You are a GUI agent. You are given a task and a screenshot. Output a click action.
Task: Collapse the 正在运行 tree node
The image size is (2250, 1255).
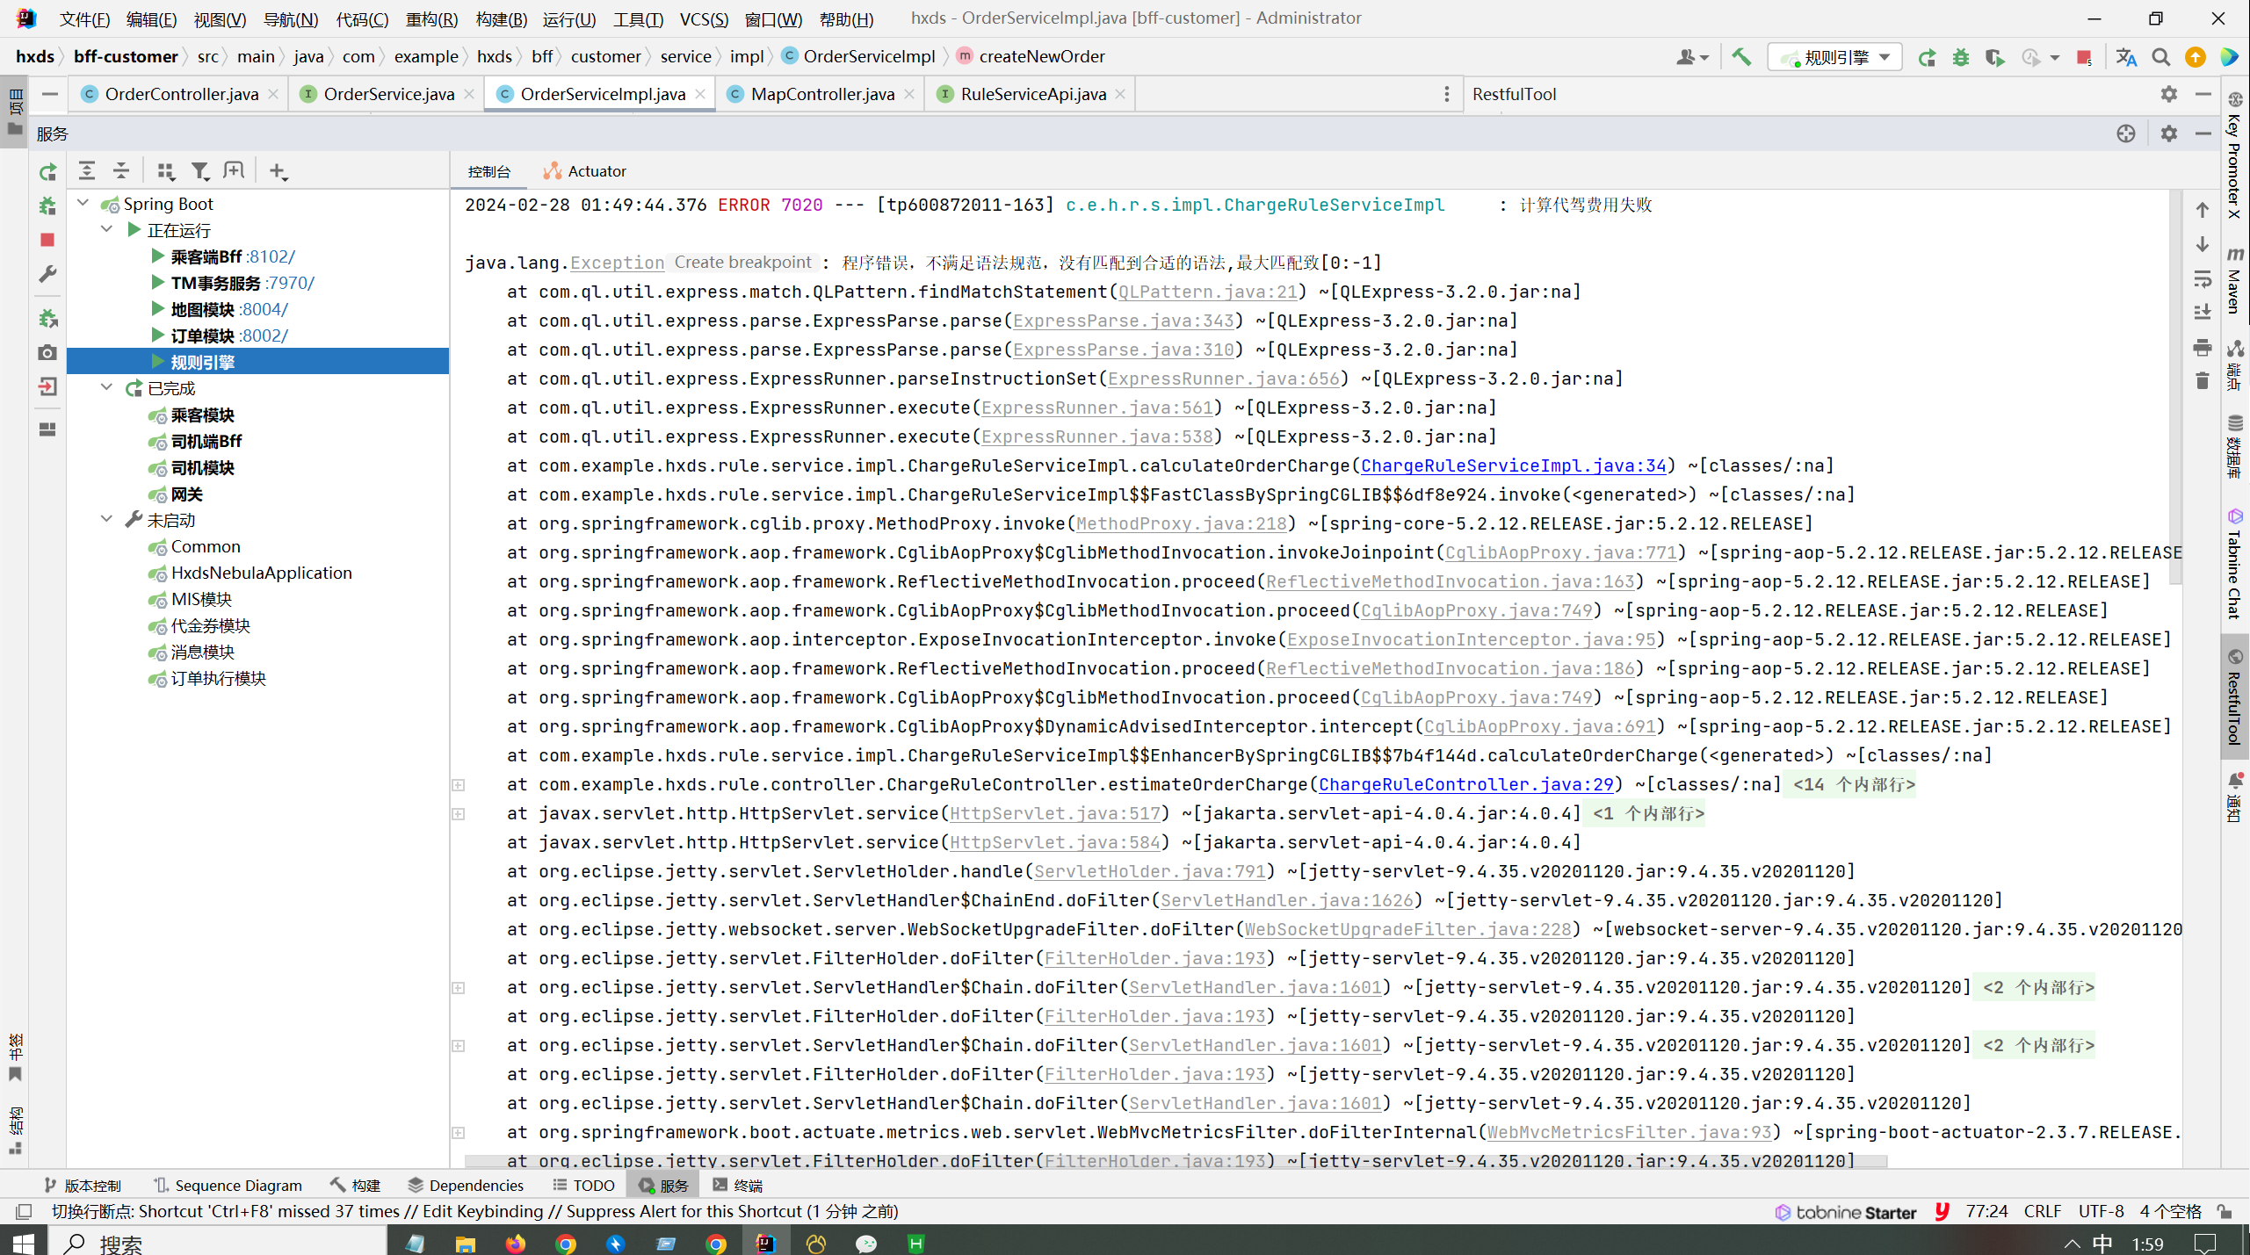pos(107,230)
